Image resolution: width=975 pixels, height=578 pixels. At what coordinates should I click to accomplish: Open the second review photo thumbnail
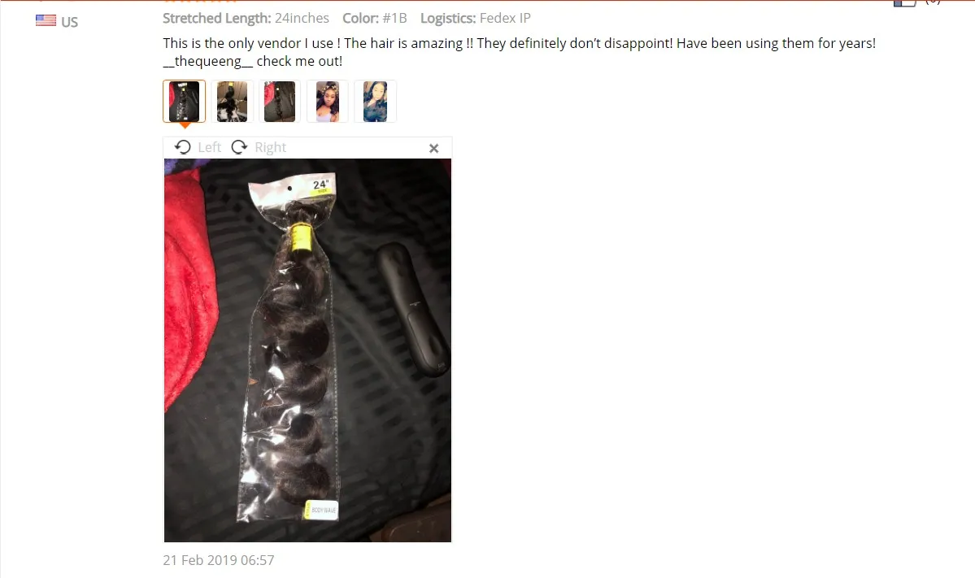(x=232, y=102)
